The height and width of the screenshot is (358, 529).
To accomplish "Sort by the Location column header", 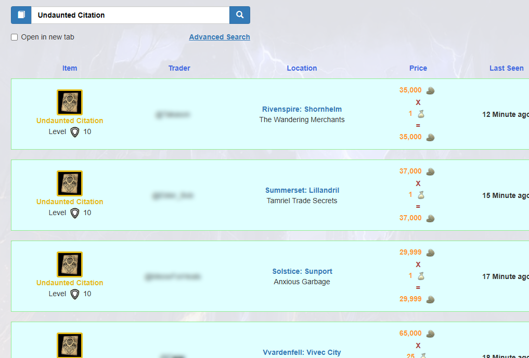I will pyautogui.click(x=302, y=68).
